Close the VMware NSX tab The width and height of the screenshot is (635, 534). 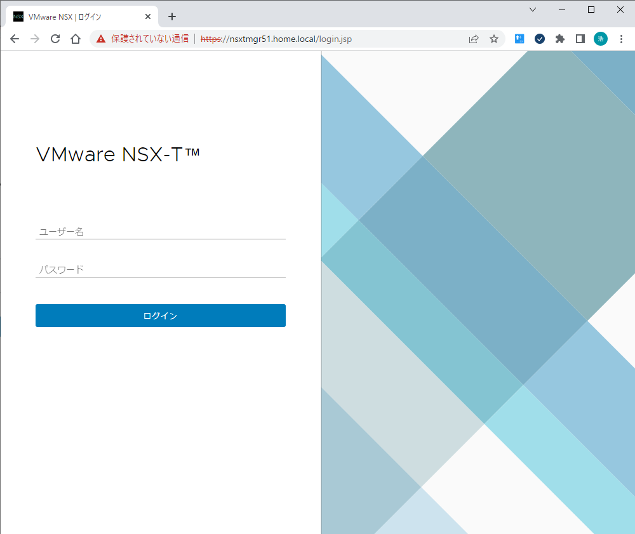(x=148, y=17)
